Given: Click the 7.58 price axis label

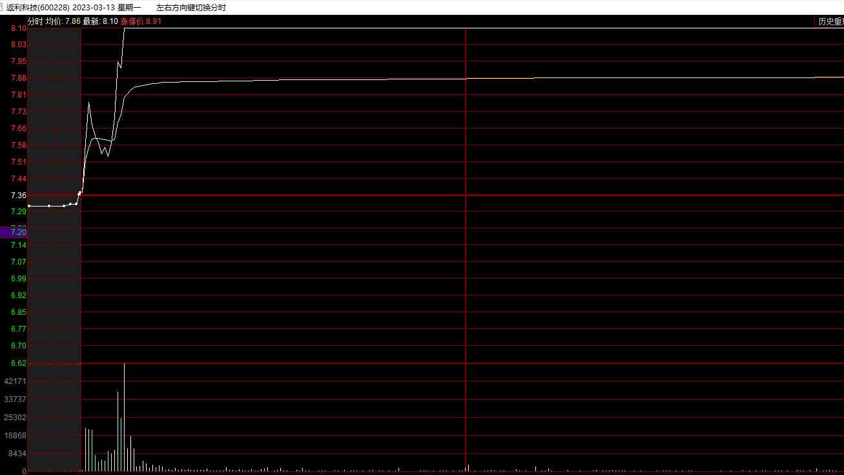Looking at the screenshot, I should [x=19, y=145].
